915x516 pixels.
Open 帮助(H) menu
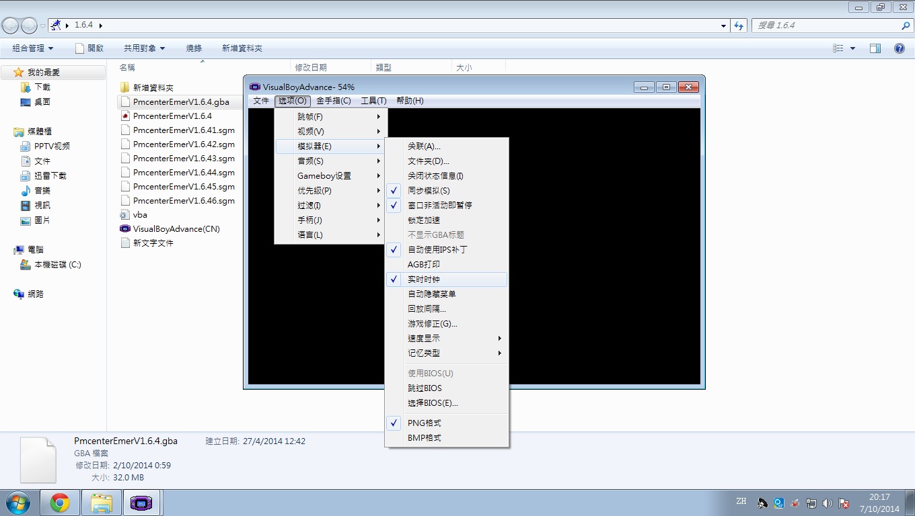click(x=410, y=101)
